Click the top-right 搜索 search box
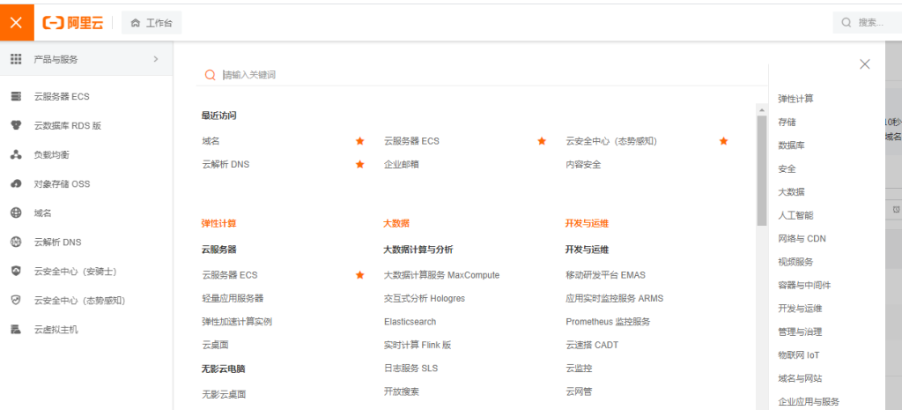Screen dimensions: 902x410 867,22
